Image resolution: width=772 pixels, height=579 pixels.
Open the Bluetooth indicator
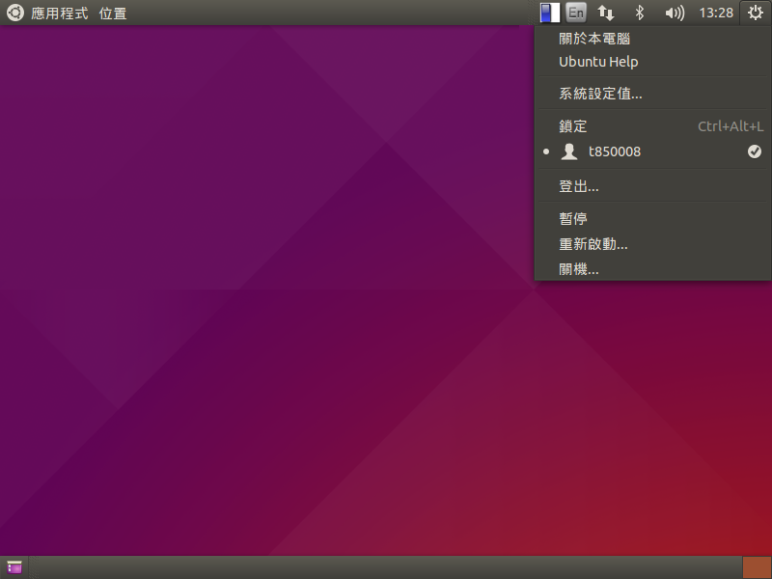pyautogui.click(x=638, y=14)
